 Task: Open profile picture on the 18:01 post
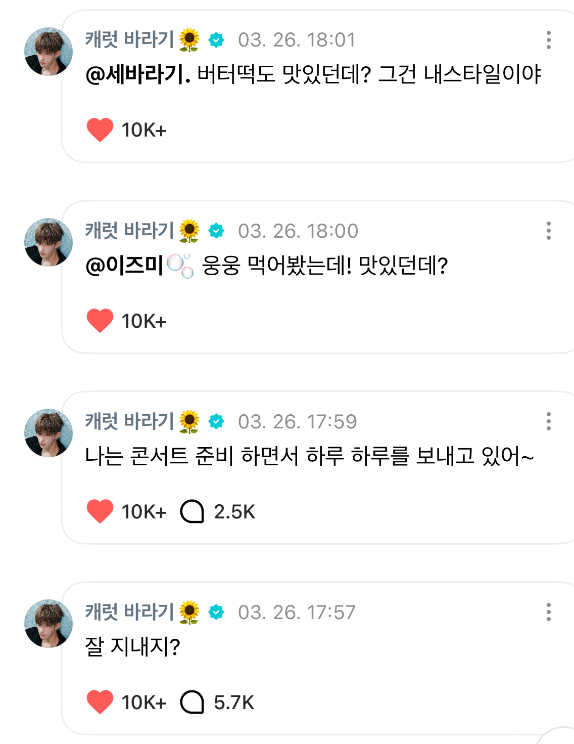pyautogui.click(x=49, y=52)
